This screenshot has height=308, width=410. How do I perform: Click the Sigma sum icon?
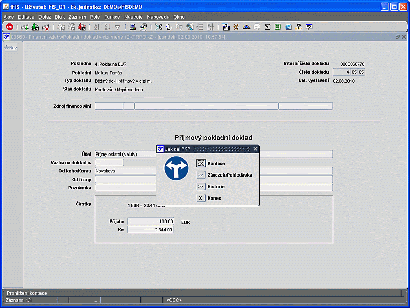(267, 27)
